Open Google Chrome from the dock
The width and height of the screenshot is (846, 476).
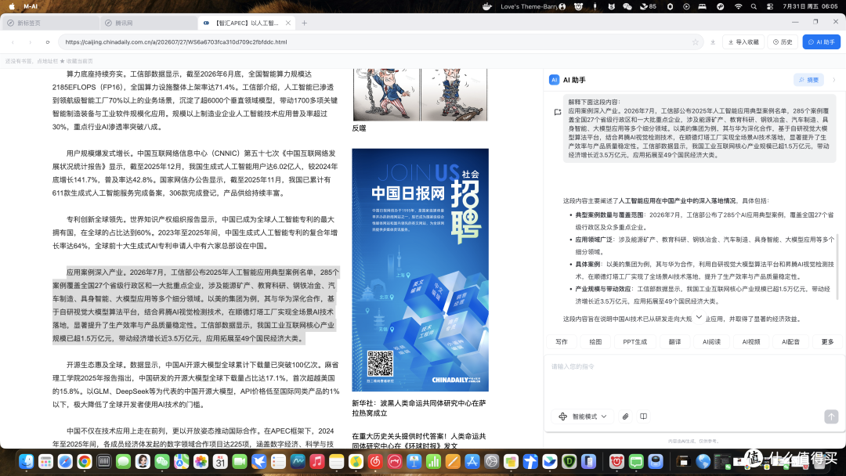pyautogui.click(x=84, y=461)
